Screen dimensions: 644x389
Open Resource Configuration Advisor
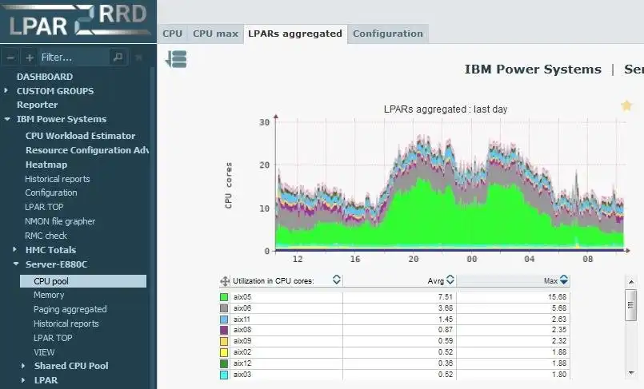86,150
